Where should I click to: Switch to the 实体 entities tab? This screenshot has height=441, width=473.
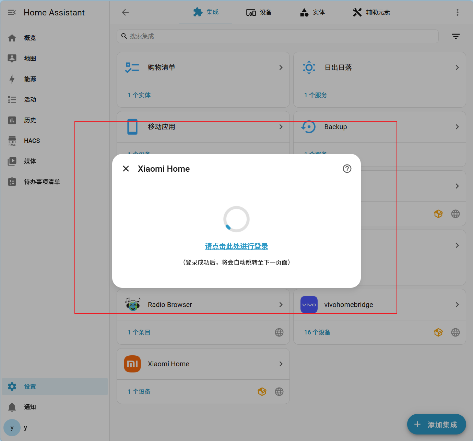click(x=312, y=12)
